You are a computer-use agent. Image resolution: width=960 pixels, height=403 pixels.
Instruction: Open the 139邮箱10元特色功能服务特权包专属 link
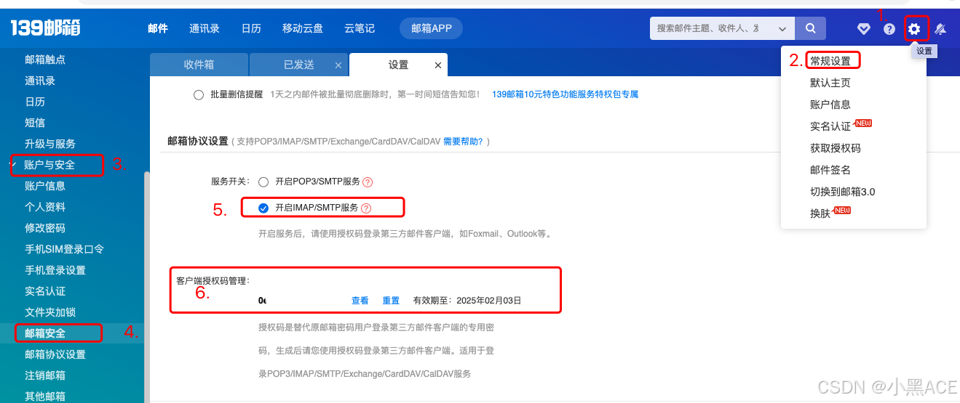tap(565, 94)
